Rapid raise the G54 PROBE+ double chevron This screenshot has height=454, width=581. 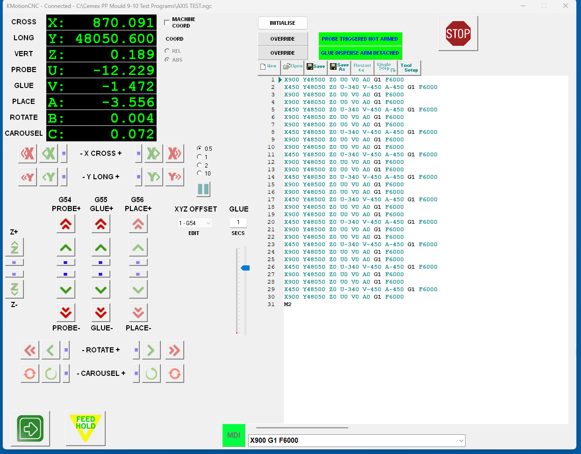pos(66,224)
